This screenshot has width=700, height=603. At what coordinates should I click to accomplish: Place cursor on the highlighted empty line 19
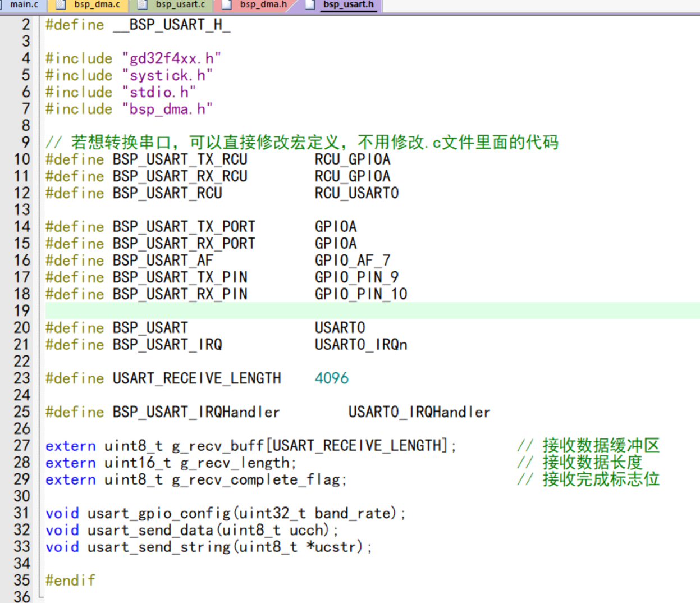coord(337,310)
